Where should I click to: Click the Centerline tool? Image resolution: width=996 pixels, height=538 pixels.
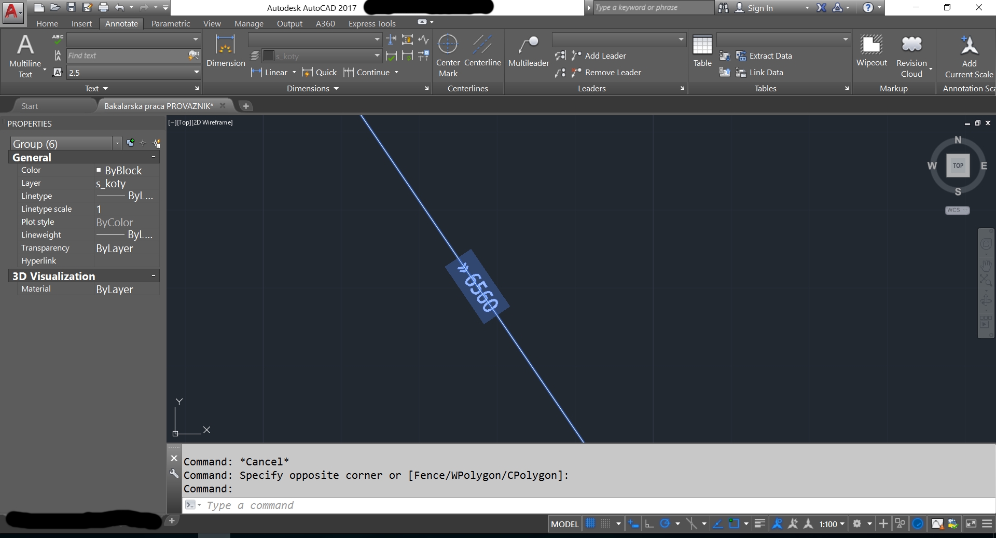482,50
